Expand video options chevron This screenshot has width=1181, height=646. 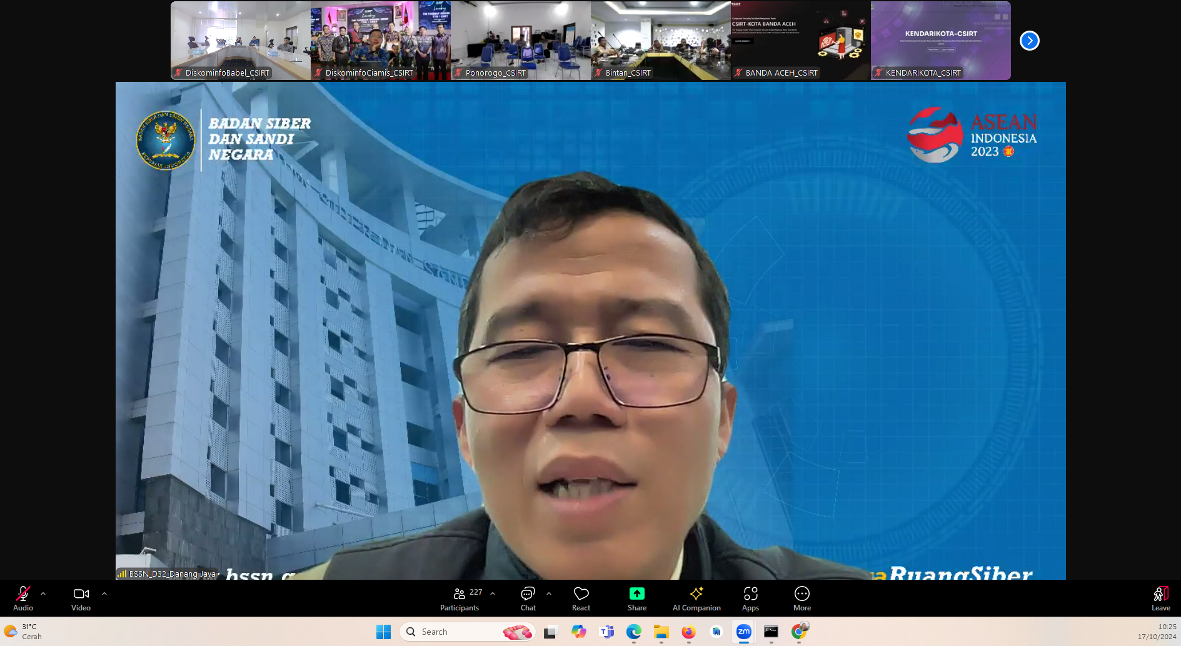pos(104,594)
